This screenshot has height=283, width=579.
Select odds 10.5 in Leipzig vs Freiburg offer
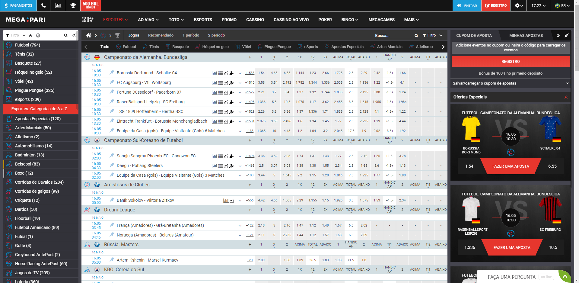[553, 248]
